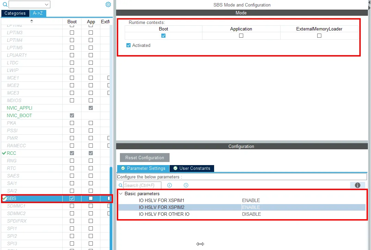Enable Application runtime context checkbox
Screen dimensions: 371x250
click(241, 36)
